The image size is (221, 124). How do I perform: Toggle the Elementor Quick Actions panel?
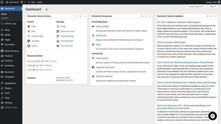(x=85, y=16)
